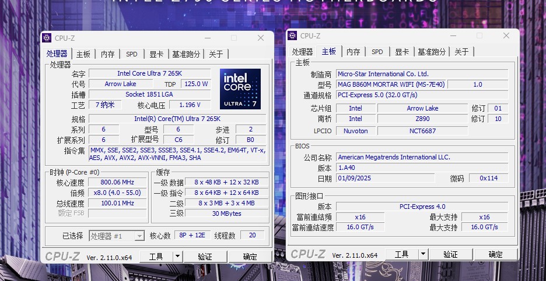Click 验证 button in left CPU-Z window

(x=205, y=257)
